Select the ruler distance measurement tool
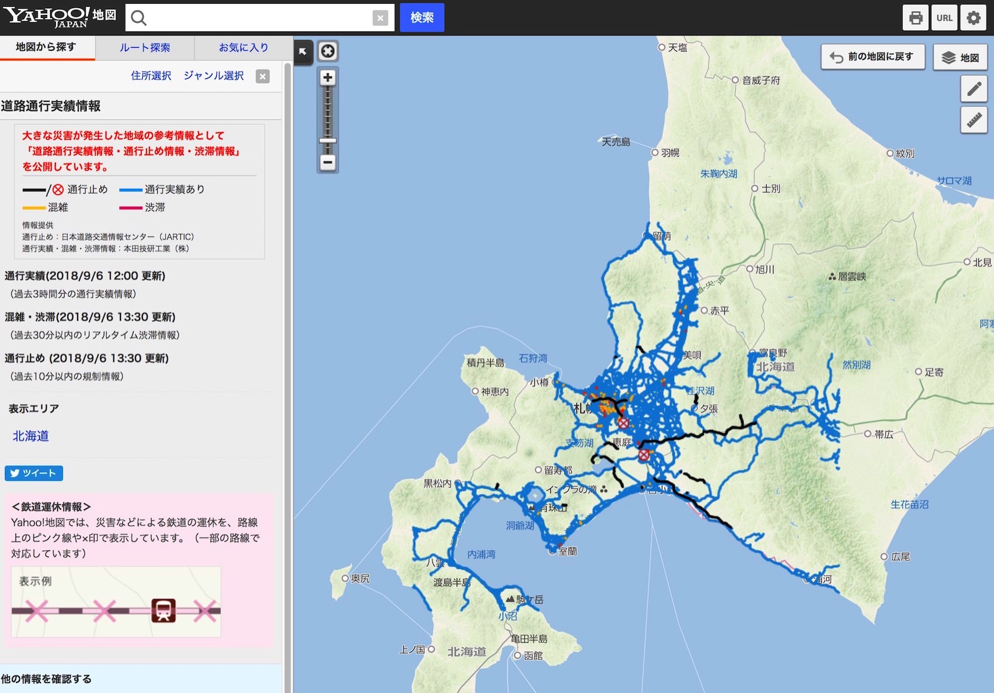This screenshot has width=994, height=693. point(973,119)
